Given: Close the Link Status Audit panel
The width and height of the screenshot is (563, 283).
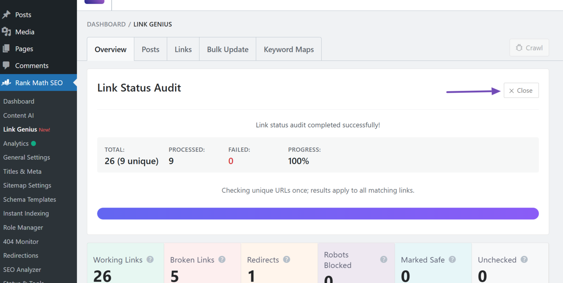Looking at the screenshot, I should click(521, 91).
